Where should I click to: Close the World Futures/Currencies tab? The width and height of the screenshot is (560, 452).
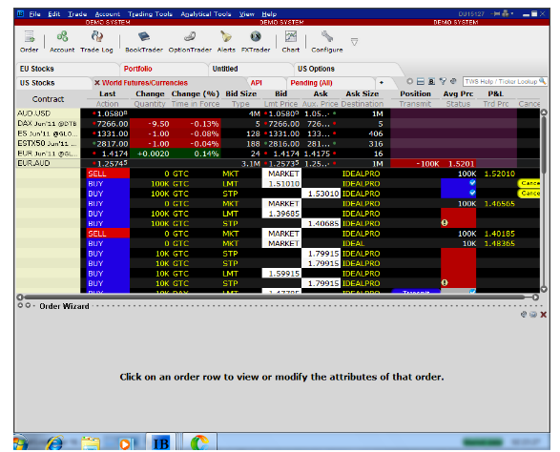point(96,82)
